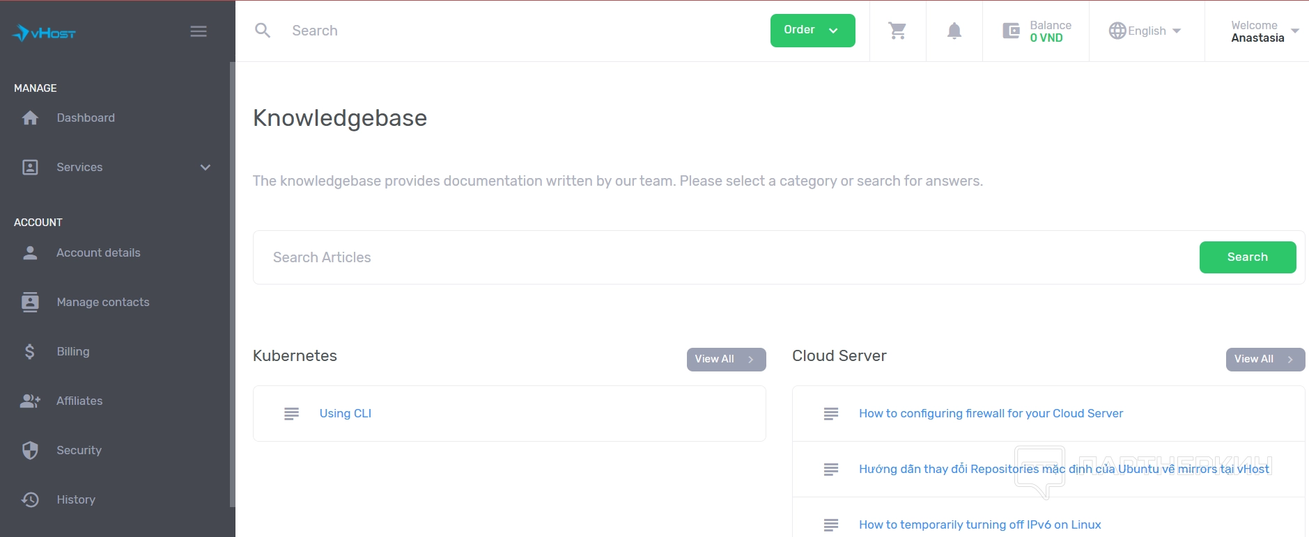Click the Balance wallet icon

pyautogui.click(x=1011, y=31)
